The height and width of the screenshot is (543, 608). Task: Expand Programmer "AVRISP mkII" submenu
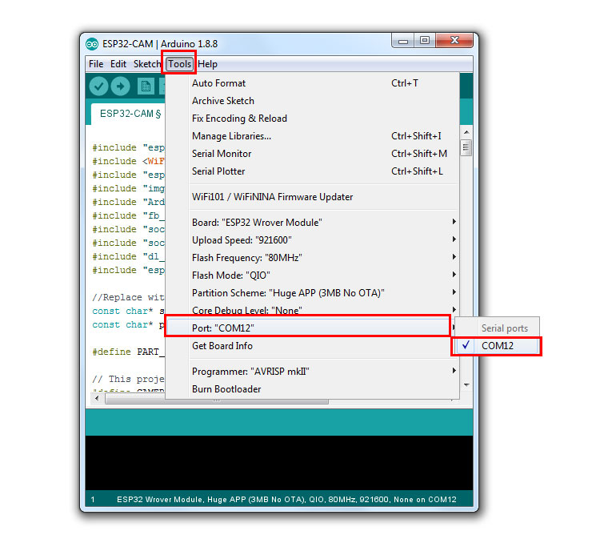[x=312, y=372]
